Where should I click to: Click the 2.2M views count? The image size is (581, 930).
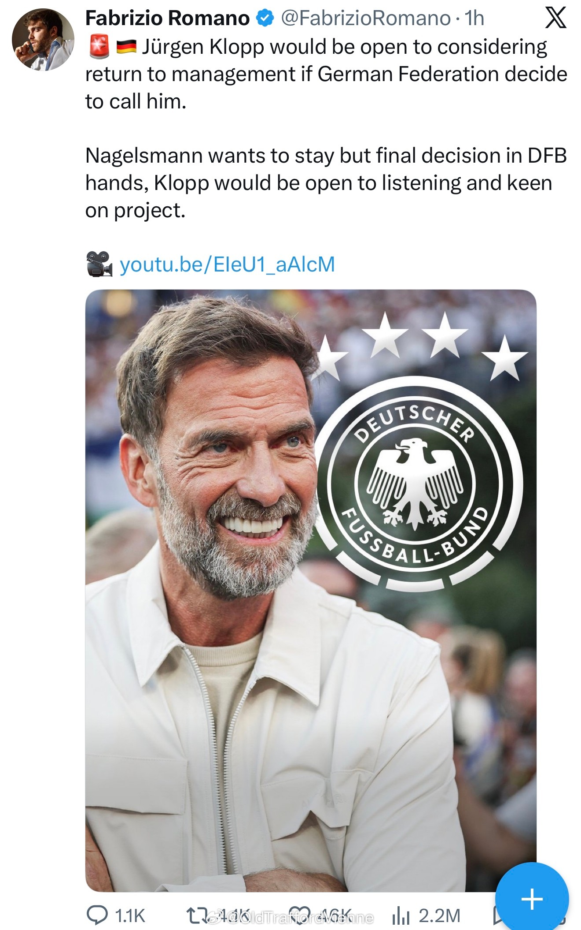(x=439, y=916)
